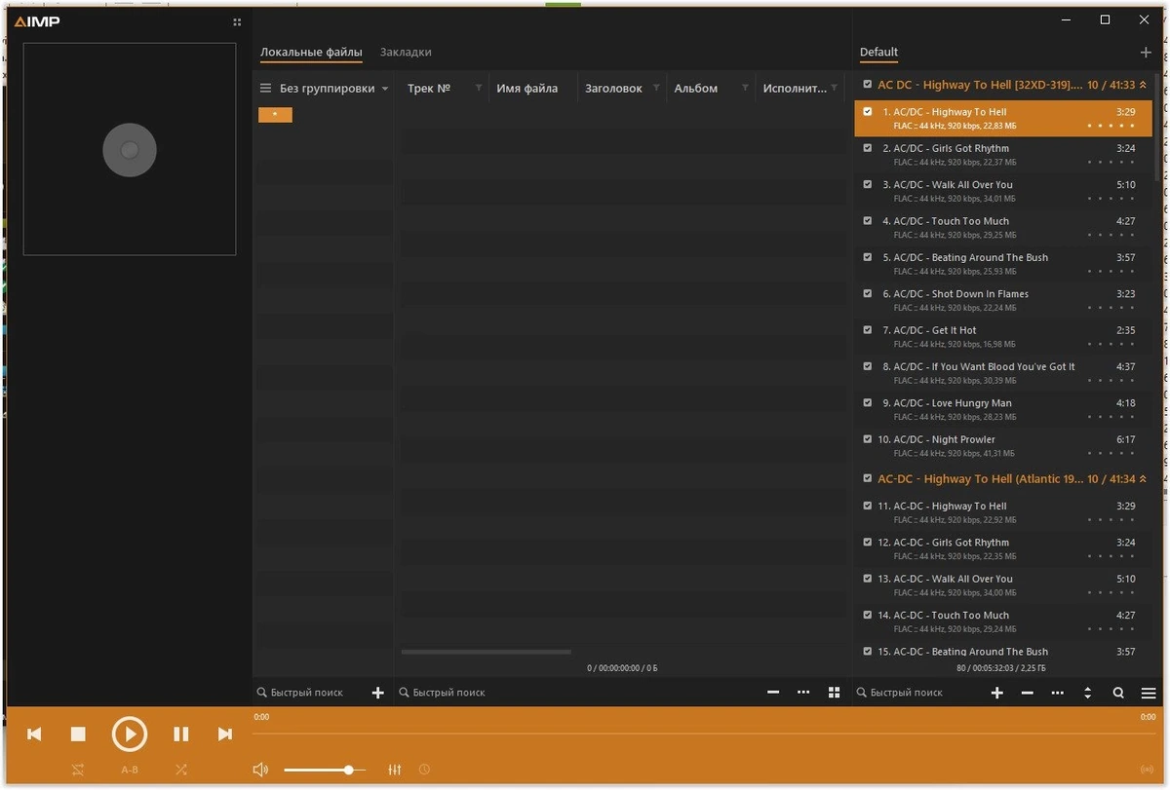This screenshot has height=790, width=1170.
Task: Uncheck track 3 Walk All Over You
Action: 868,184
